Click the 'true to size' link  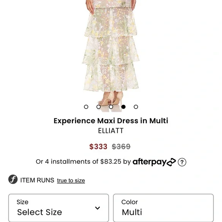pyautogui.click(x=71, y=181)
